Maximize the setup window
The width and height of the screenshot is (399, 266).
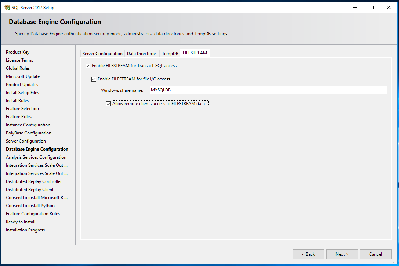pyautogui.click(x=372, y=7)
